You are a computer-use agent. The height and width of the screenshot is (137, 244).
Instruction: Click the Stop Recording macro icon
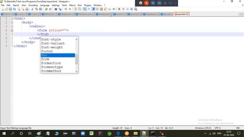pos(124,9)
